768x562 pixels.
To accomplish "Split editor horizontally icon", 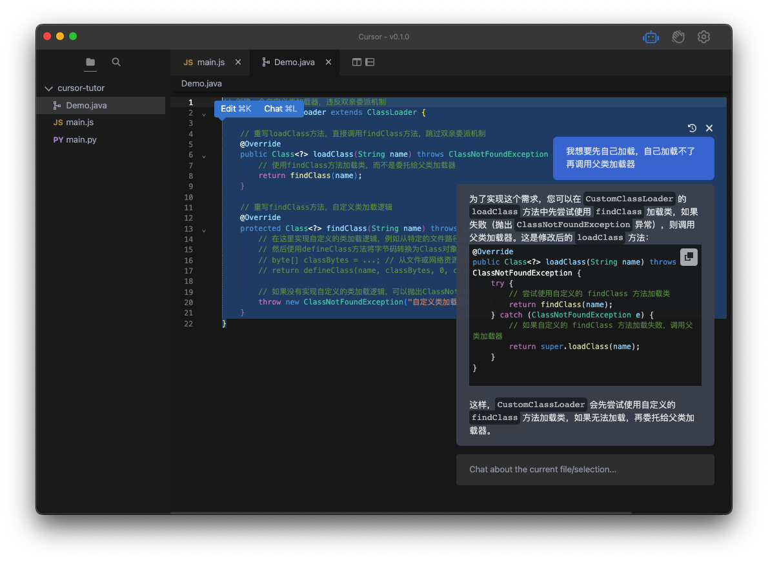I will (370, 62).
